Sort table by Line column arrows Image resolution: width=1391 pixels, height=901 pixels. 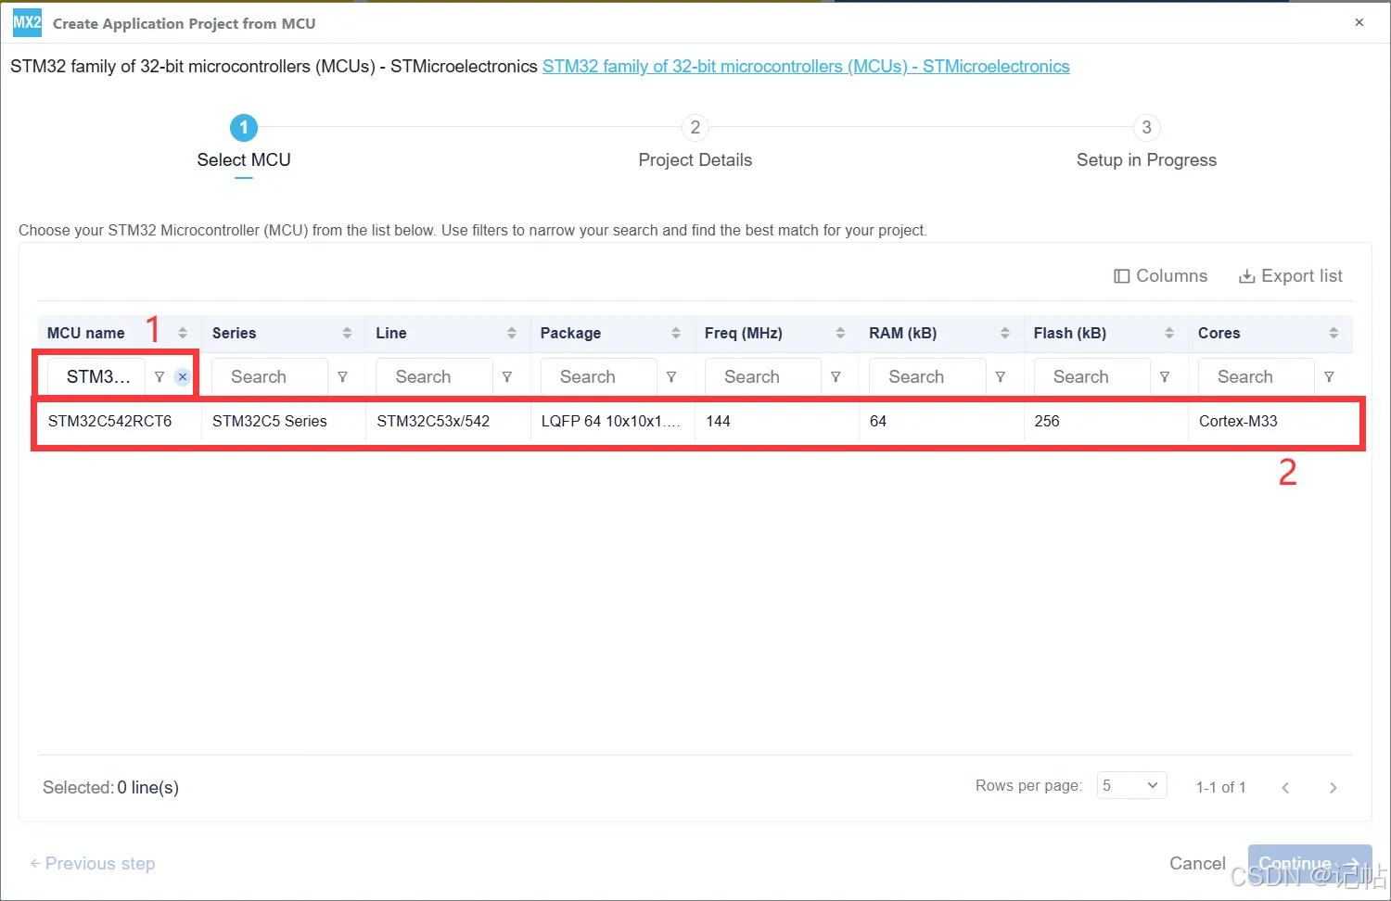[511, 333]
